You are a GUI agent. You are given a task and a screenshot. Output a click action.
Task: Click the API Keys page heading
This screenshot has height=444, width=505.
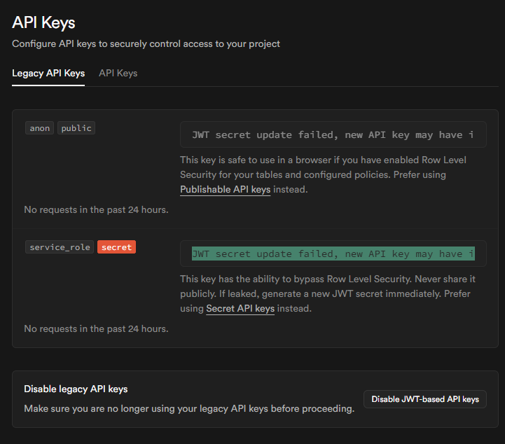coord(43,22)
